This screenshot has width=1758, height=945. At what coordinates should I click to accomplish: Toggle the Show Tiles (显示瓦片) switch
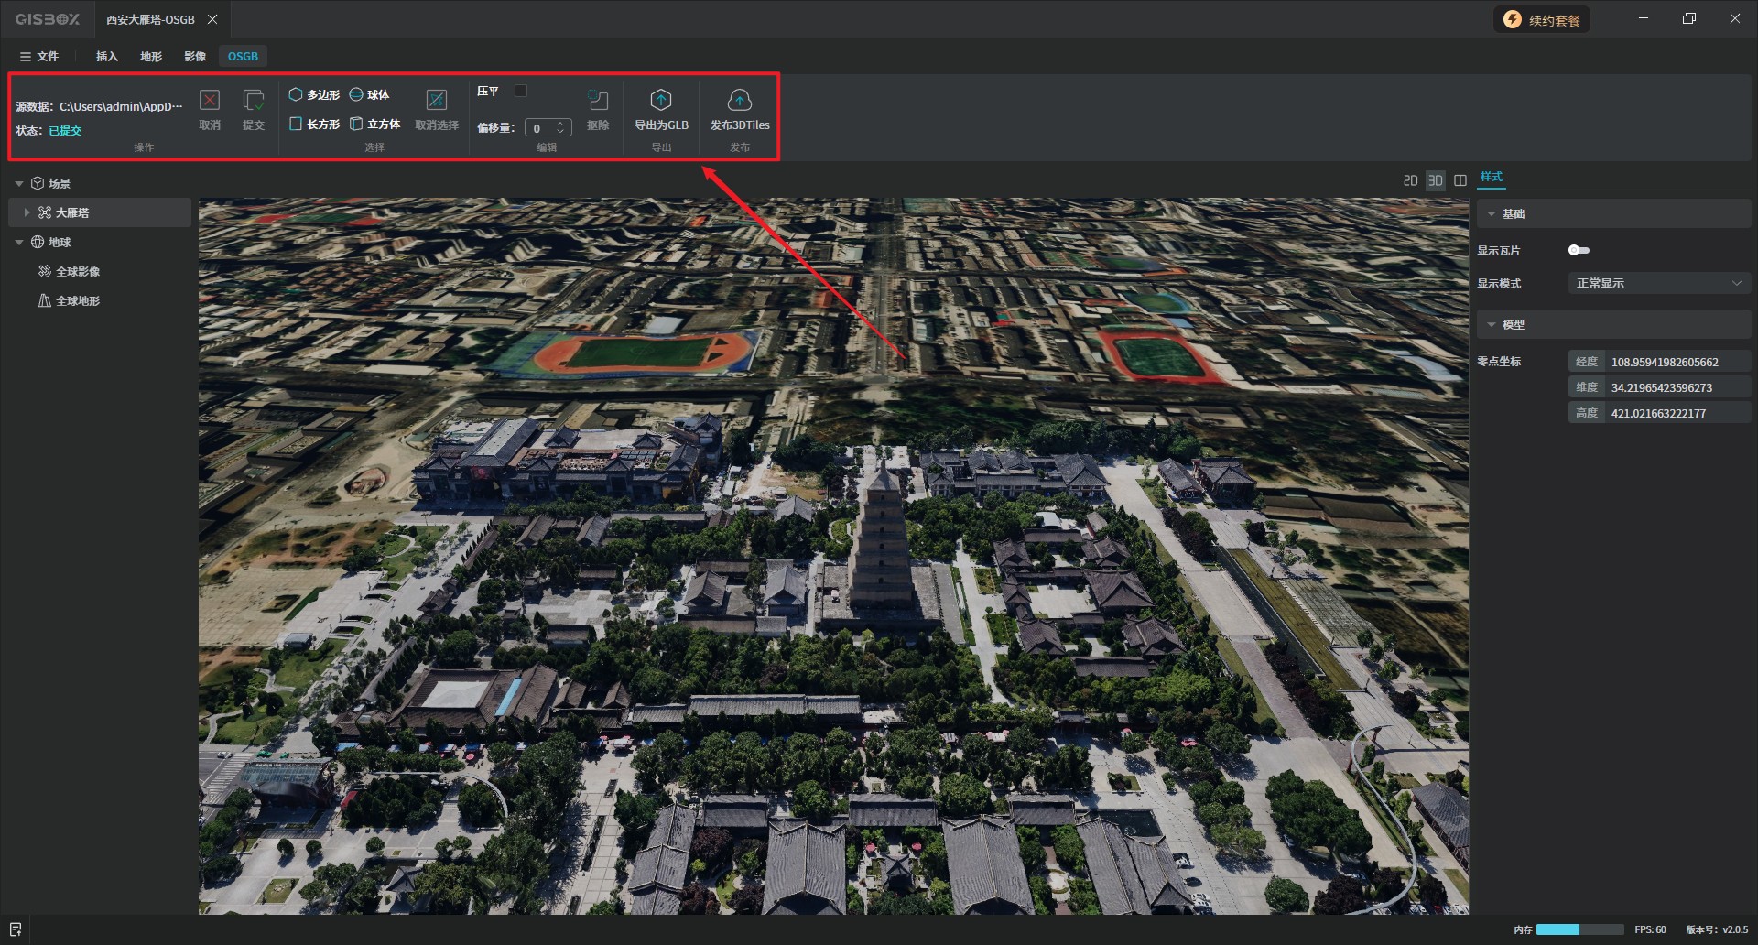1579,250
